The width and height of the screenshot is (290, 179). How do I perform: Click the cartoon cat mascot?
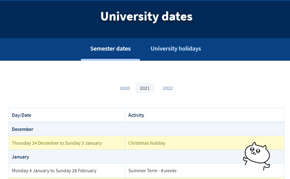257,155
